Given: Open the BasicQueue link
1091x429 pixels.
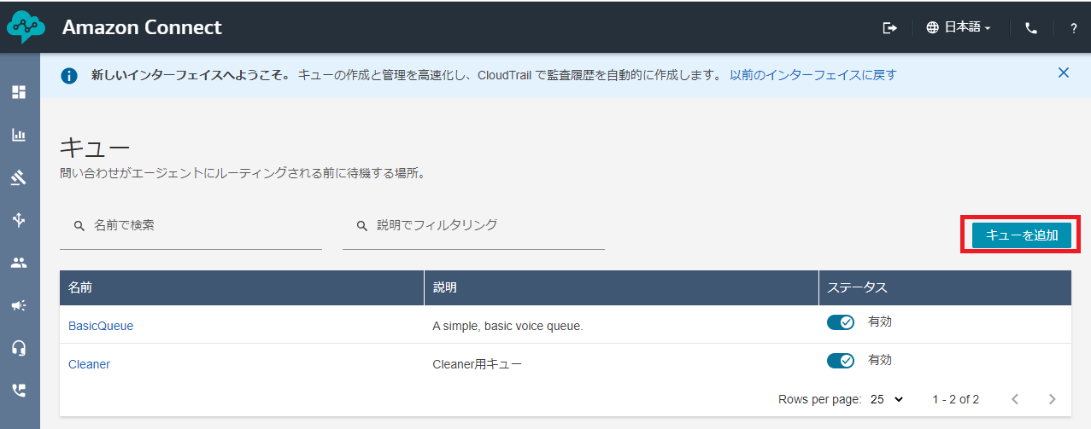Looking at the screenshot, I should tap(101, 326).
